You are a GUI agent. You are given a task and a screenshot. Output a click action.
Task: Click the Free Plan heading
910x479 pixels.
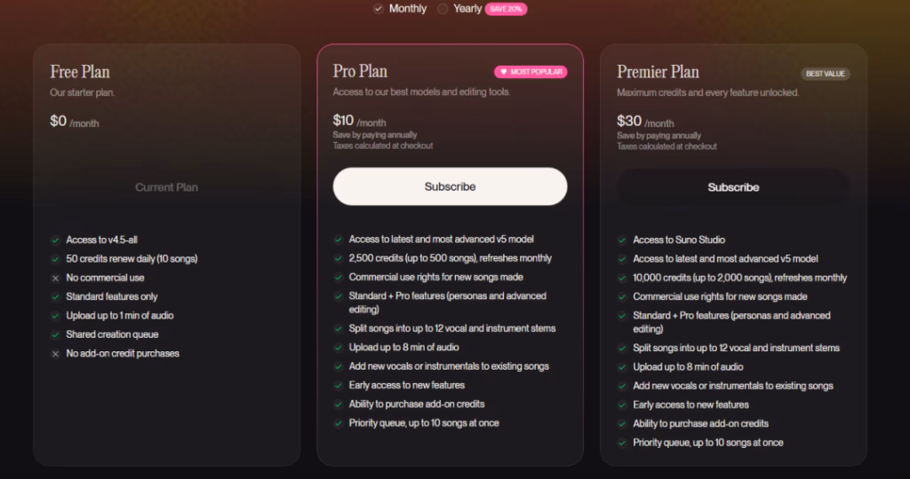coord(80,72)
